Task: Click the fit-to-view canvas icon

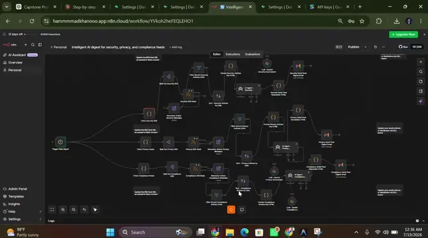Action: 52,210
